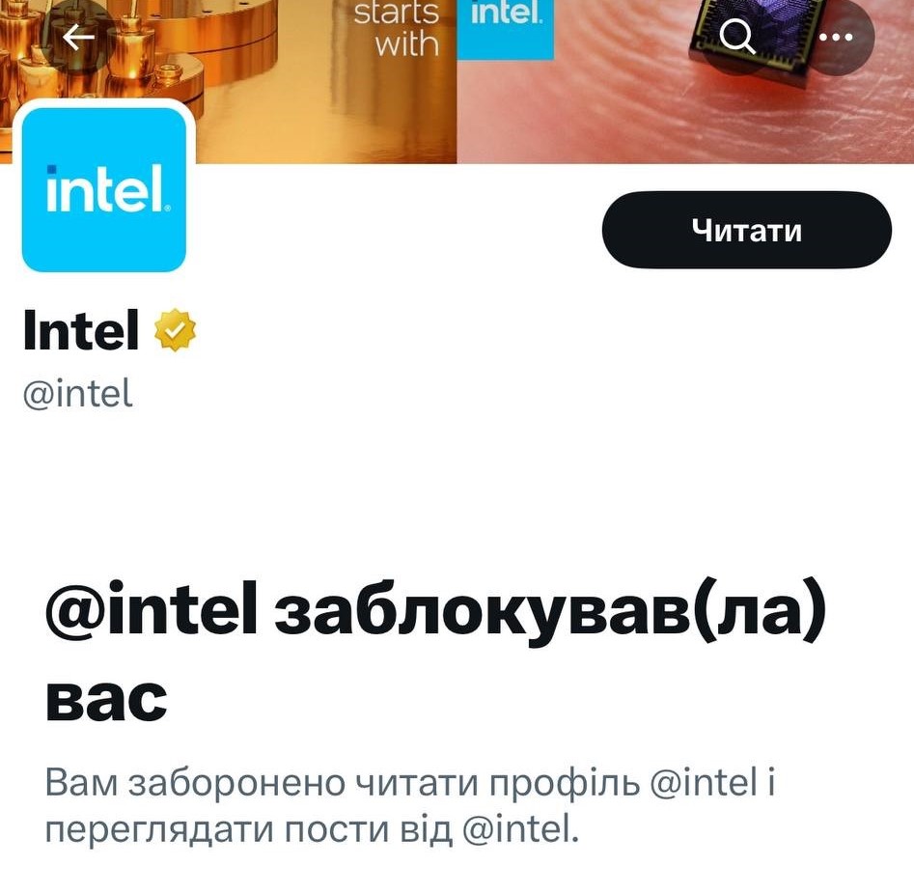
Task: Open the three-dot more options menu
Action: point(836,37)
